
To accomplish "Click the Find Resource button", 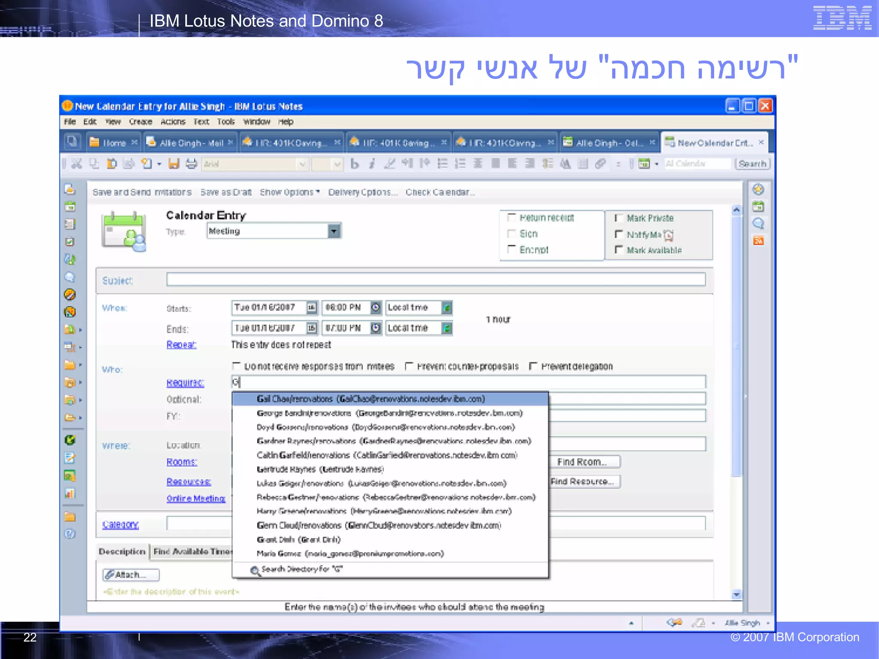I will coord(584,481).
